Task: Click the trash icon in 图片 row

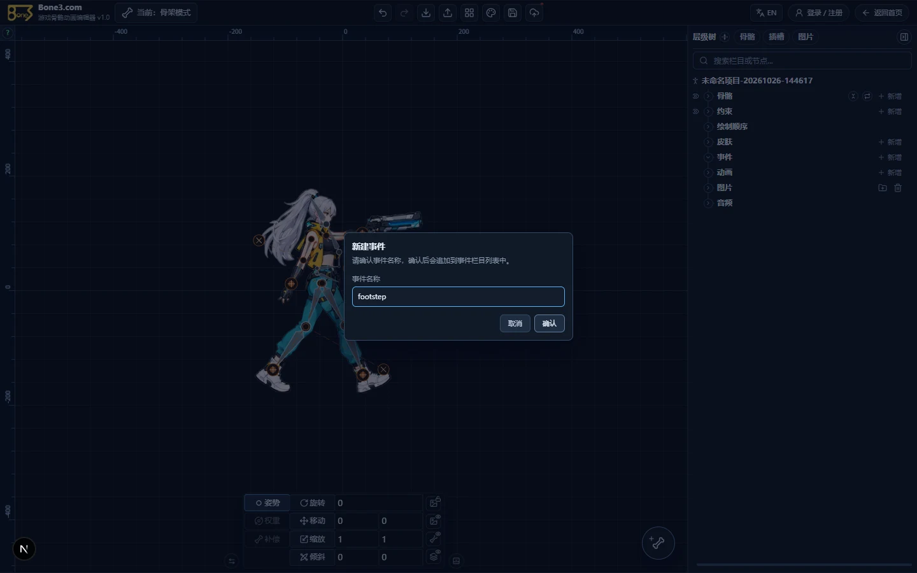Action: coord(898,188)
